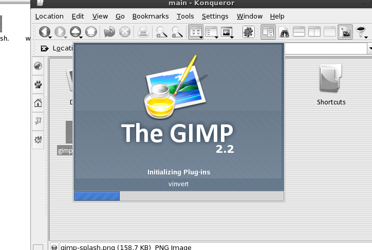Click the Location URL input field
This screenshot has height=250, width=372.
pos(326,48)
